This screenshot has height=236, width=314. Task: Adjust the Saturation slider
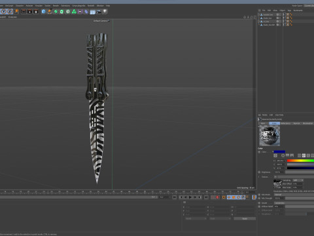pyautogui.click(x=300, y=165)
